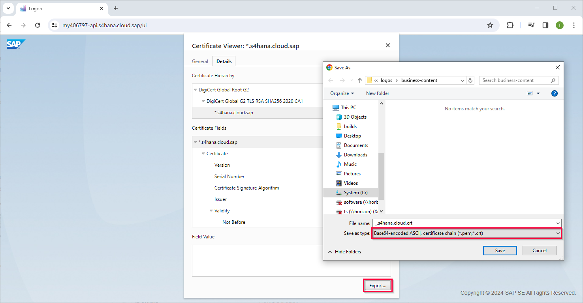Screen dimensions: 583x303
Task: Open Music in navigation pane
Action: pyautogui.click(x=350, y=164)
